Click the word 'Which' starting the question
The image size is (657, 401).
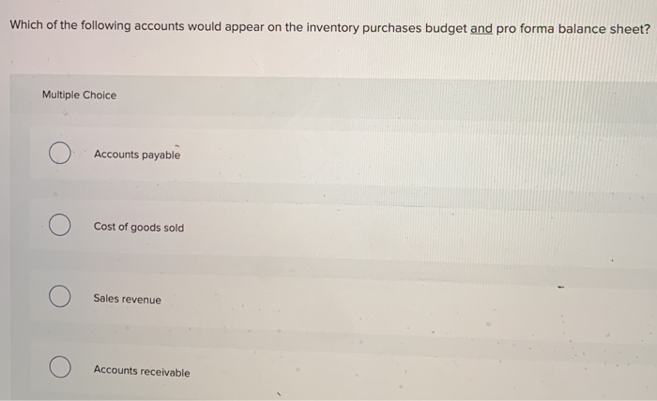coord(26,24)
